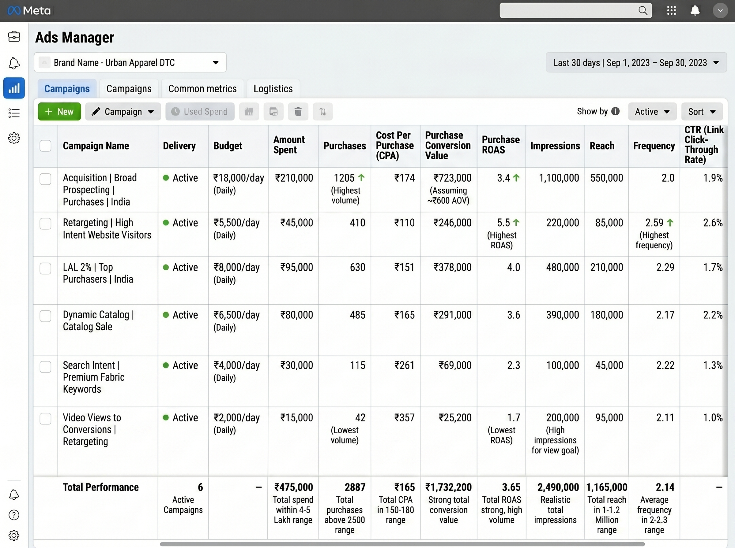
Task: Click the brand thumbnail icon
Action: coord(44,62)
